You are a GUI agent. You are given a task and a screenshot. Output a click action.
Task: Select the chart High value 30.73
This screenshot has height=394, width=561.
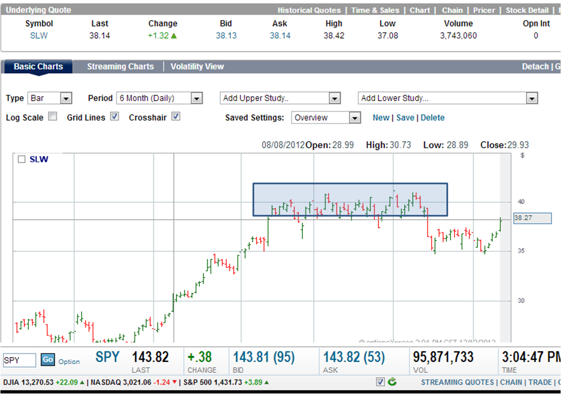point(401,145)
